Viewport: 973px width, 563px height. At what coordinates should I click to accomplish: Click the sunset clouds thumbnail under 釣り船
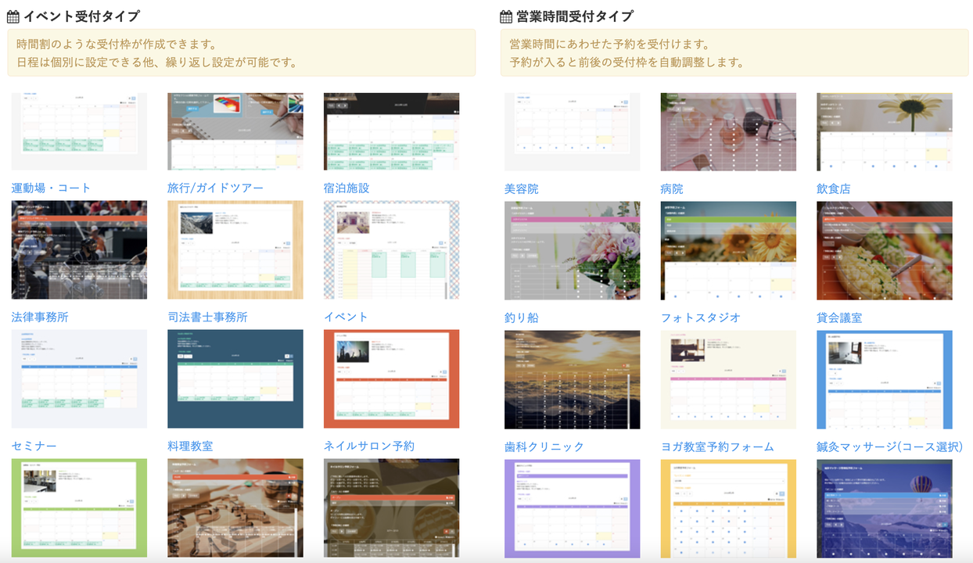(573, 379)
